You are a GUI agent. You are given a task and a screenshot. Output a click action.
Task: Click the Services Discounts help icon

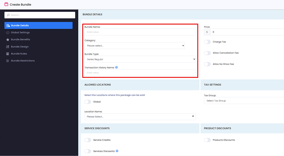point(117,151)
